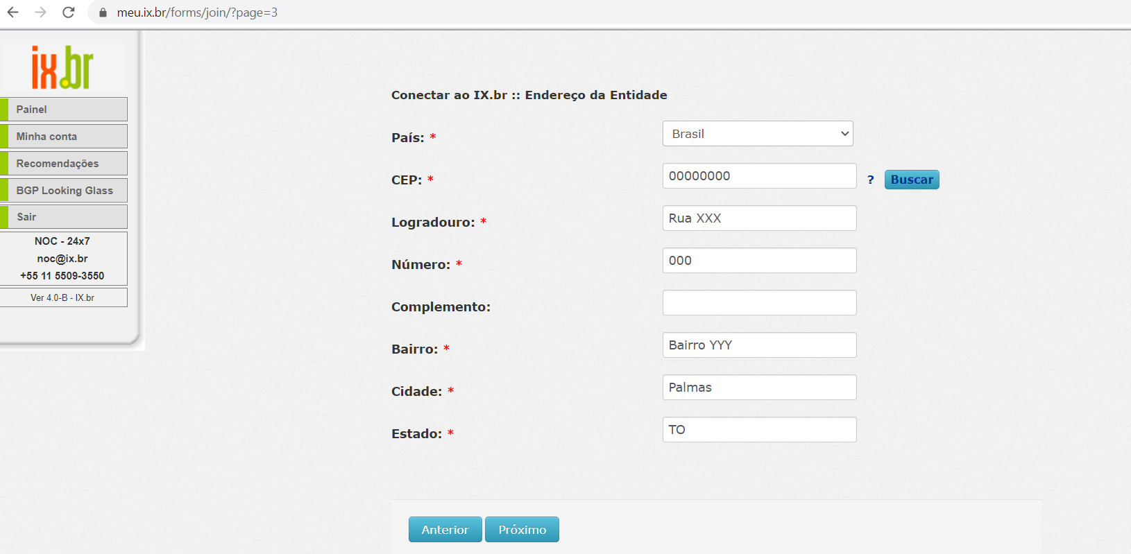1131x554 pixels.
Task: Click the CEP input field
Action: (760, 176)
